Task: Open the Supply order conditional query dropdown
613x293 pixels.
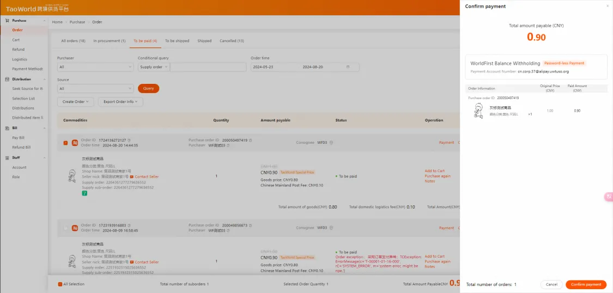Action: coord(154,67)
